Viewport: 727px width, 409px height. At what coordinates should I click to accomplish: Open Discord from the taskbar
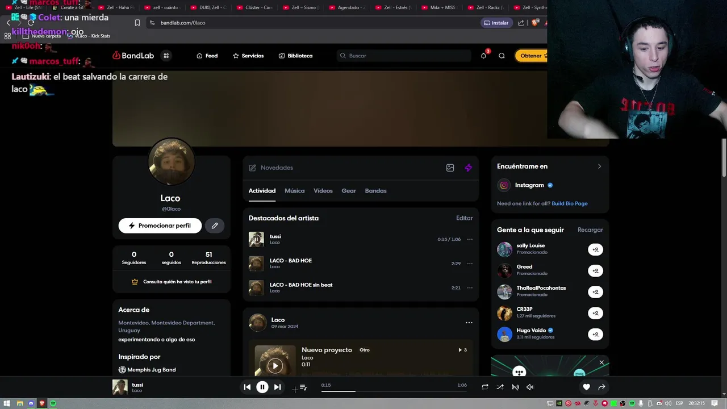click(31, 403)
